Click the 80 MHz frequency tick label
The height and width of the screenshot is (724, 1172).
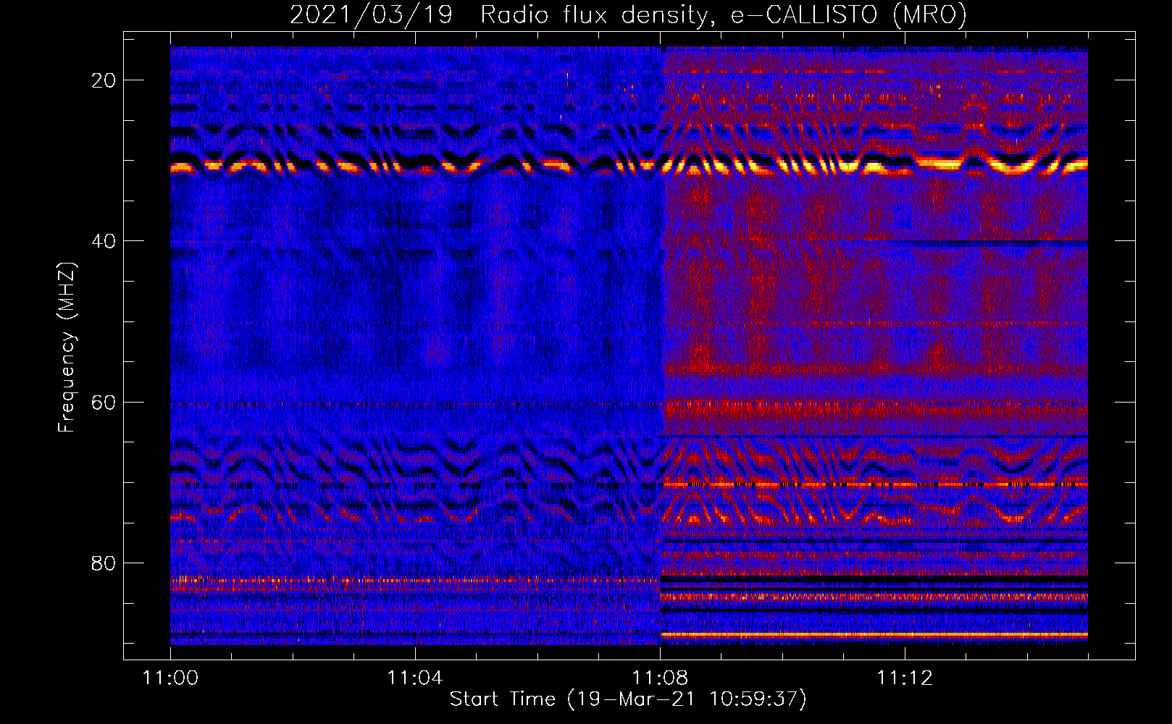point(104,563)
